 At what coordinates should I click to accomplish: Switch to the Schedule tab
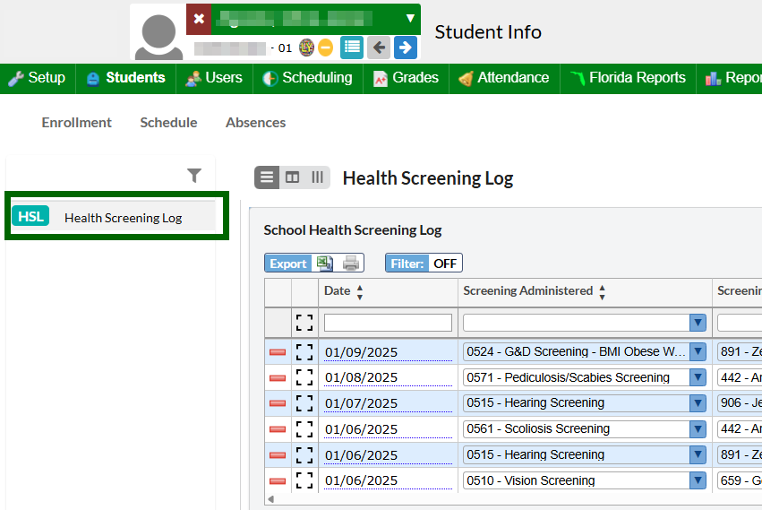(x=168, y=123)
